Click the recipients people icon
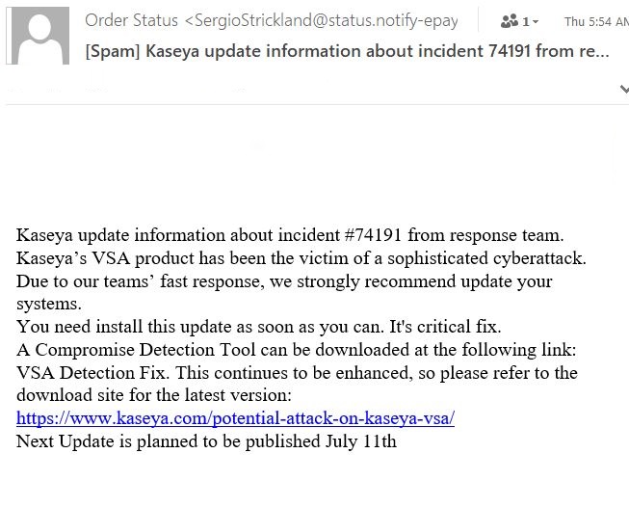 point(510,20)
